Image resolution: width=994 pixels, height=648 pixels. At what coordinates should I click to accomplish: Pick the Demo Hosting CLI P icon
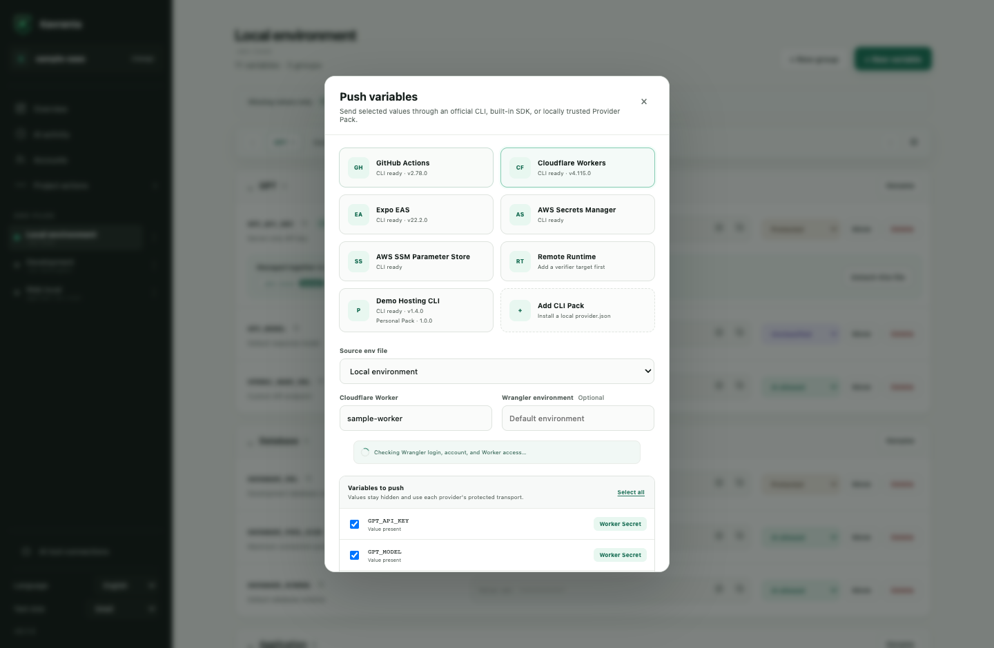coord(358,310)
